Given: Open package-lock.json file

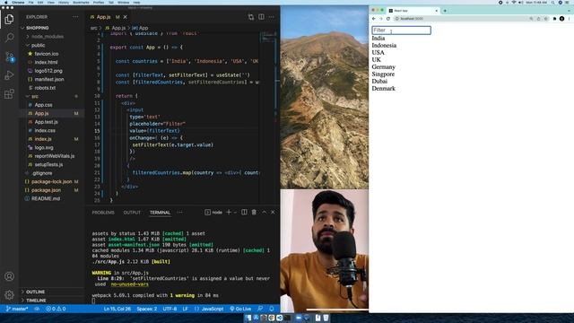Looking at the screenshot, I should point(51,181).
